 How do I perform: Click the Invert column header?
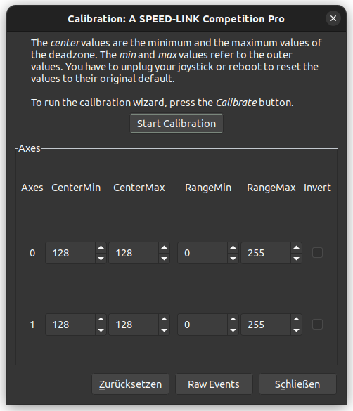coord(317,188)
